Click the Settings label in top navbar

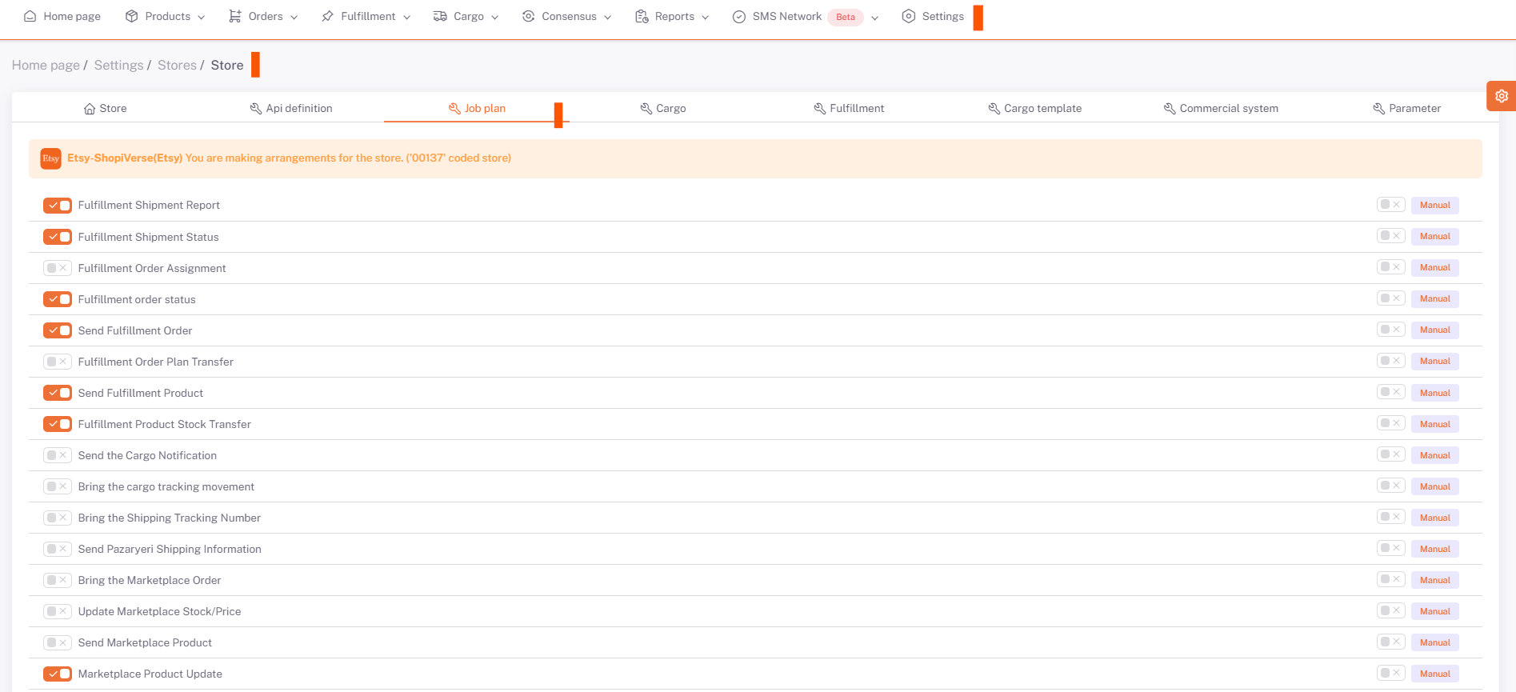coord(943,16)
